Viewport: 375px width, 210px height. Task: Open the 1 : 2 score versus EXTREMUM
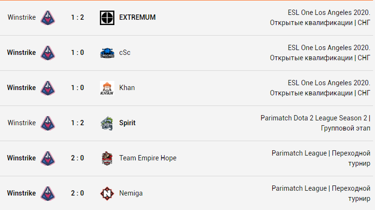78,17
